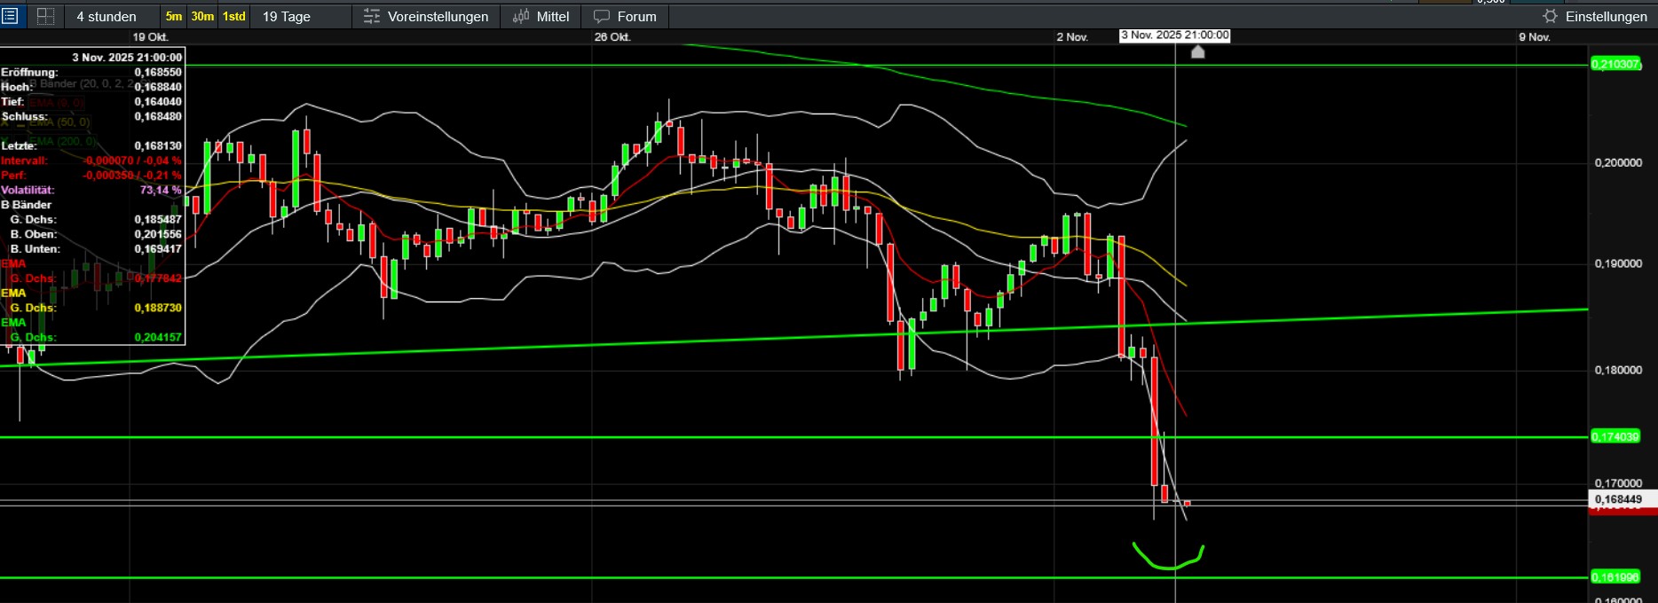Select the green hand-drawn curve annotation

[1168, 565]
